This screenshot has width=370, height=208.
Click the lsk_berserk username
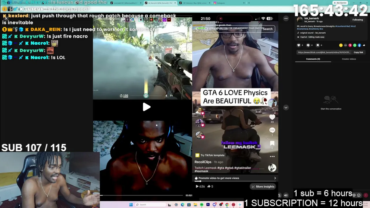(x=312, y=18)
